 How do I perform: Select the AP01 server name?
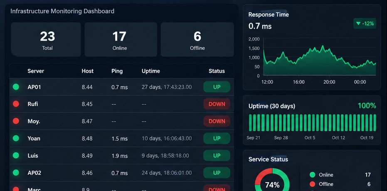coord(35,87)
